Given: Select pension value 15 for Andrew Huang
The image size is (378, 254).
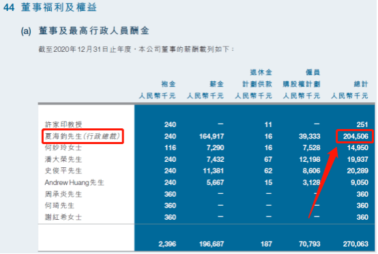Looking at the screenshot, I should point(268,182).
